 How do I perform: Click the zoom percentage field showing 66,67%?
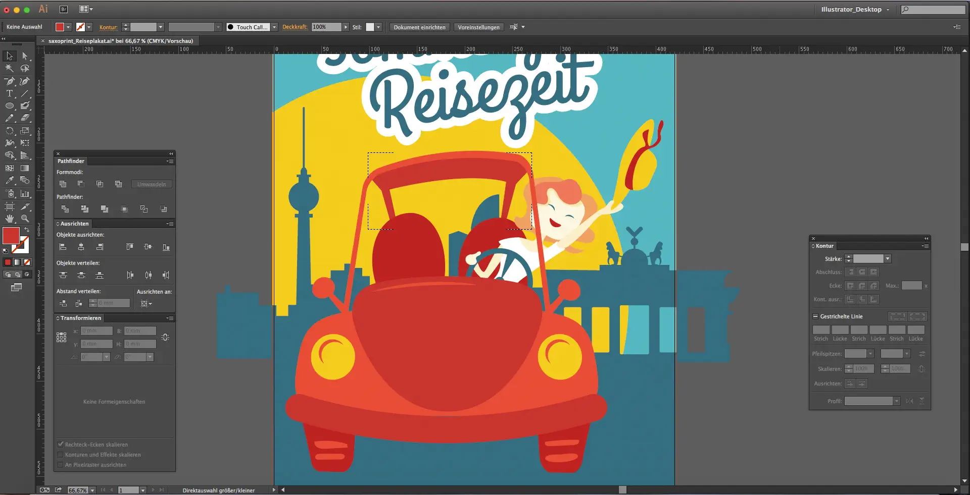coord(78,490)
